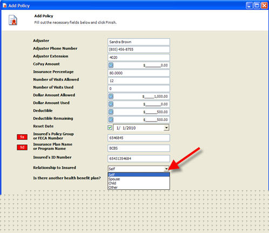Click the Adjuster Phone Number field
Image resolution: width=269 pixels, height=233 pixels.
pos(139,50)
